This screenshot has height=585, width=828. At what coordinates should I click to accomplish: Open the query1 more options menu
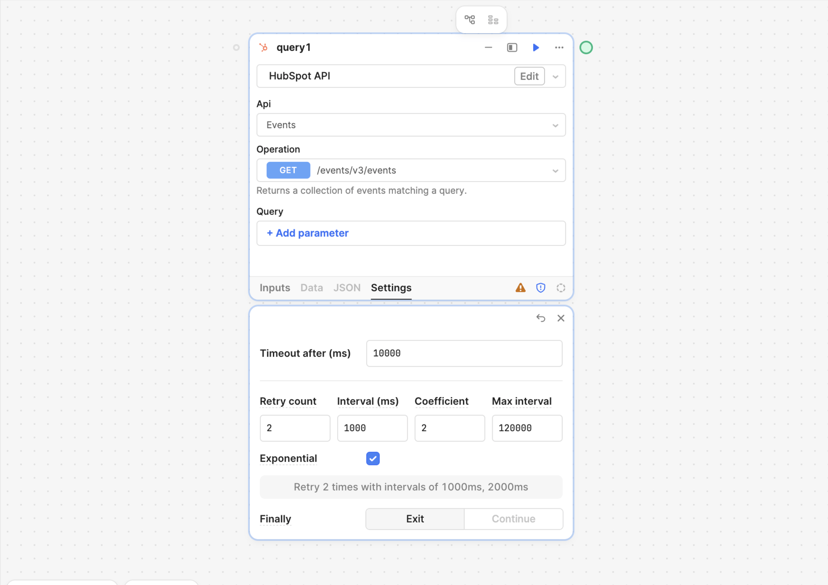click(559, 47)
